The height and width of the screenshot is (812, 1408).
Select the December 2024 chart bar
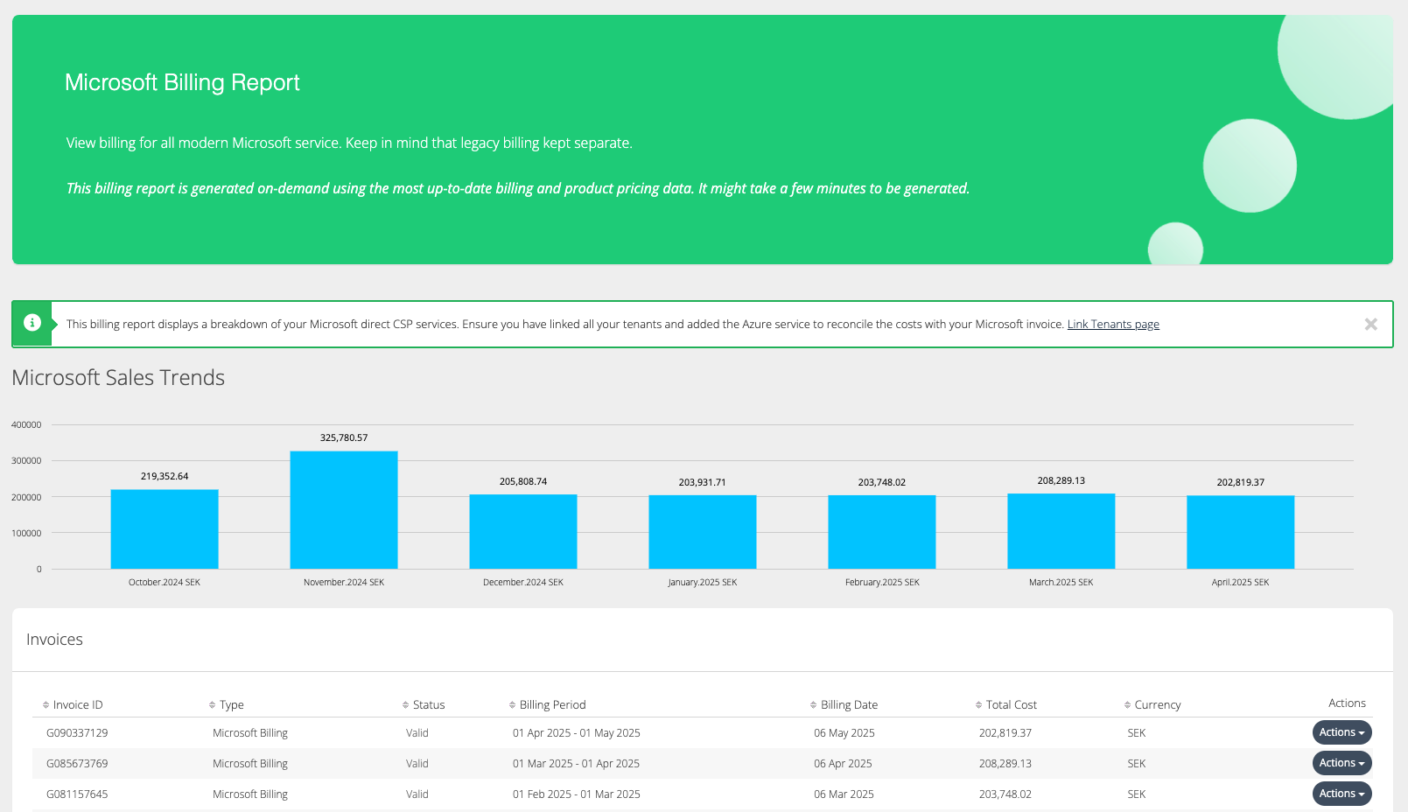pyautogui.click(x=523, y=532)
